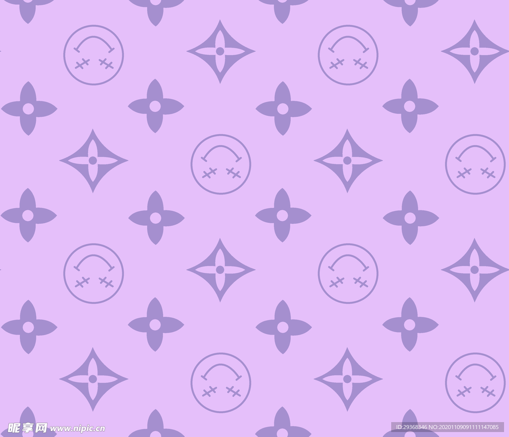Select the topmost smiley face nearest the right edge
Viewport: 509px width, 437px height.
[348, 55]
